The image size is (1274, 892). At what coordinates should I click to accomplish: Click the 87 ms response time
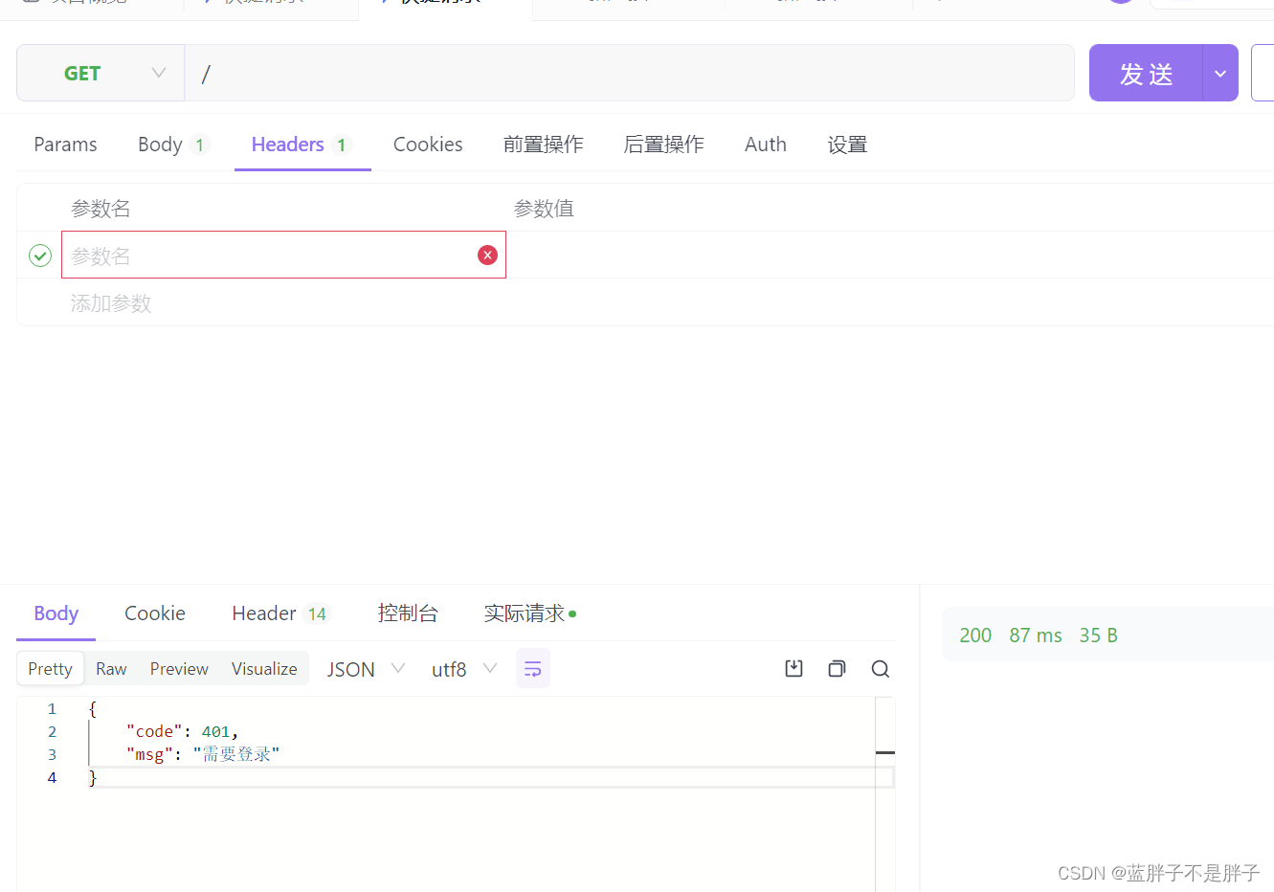pos(1036,636)
